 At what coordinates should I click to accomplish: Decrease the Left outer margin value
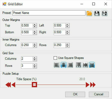click(x=67, y=27)
